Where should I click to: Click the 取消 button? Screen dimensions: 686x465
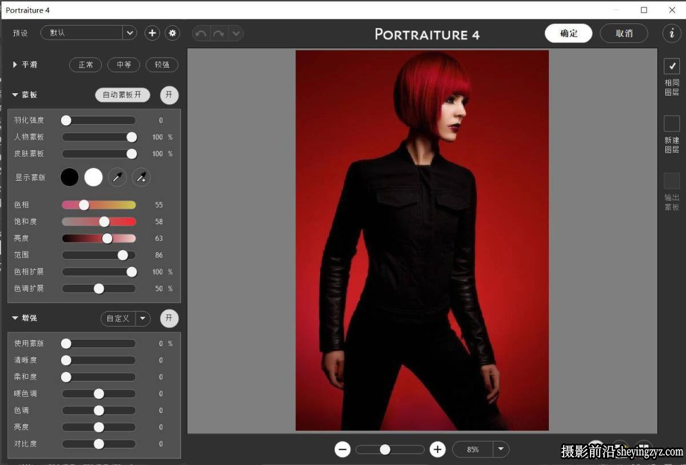624,33
